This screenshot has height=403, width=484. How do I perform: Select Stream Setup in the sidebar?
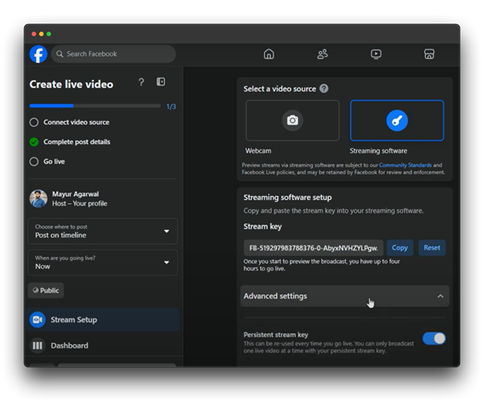103,320
